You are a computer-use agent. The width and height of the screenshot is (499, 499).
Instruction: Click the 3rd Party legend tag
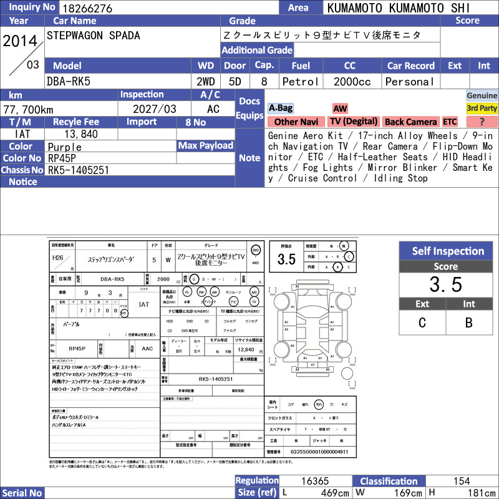click(482, 108)
